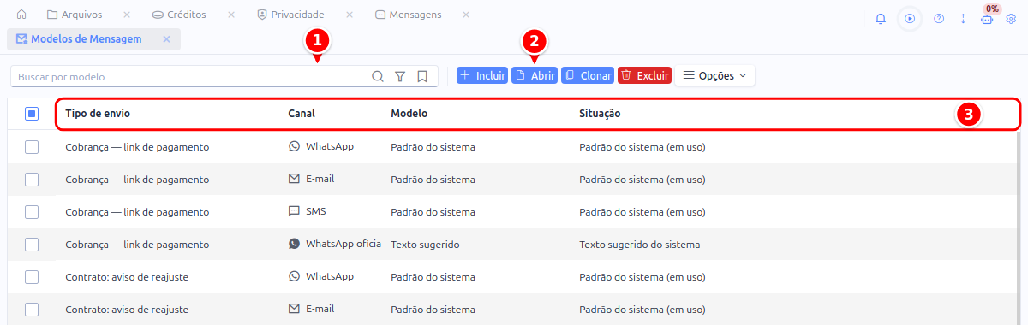The width and height of the screenshot is (1028, 325).
Task: Click the SMS channel text
Action: pos(316,211)
